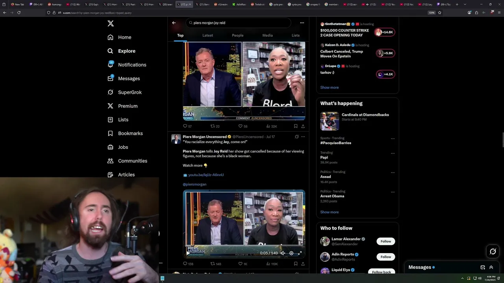Open more options for Arrest Obama trend
The image size is (504, 283).
point(393,192)
